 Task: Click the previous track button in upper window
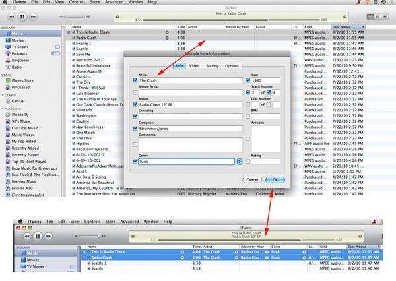pyautogui.click(x=12, y=17)
